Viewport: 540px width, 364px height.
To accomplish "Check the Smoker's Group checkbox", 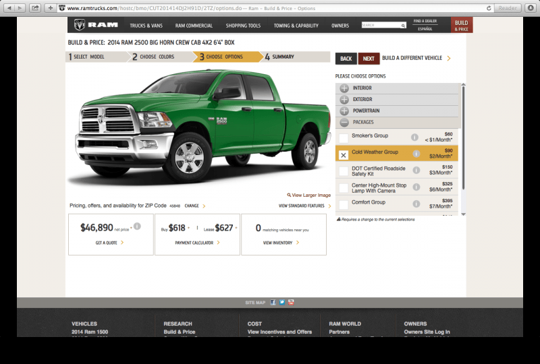I will coord(344,138).
